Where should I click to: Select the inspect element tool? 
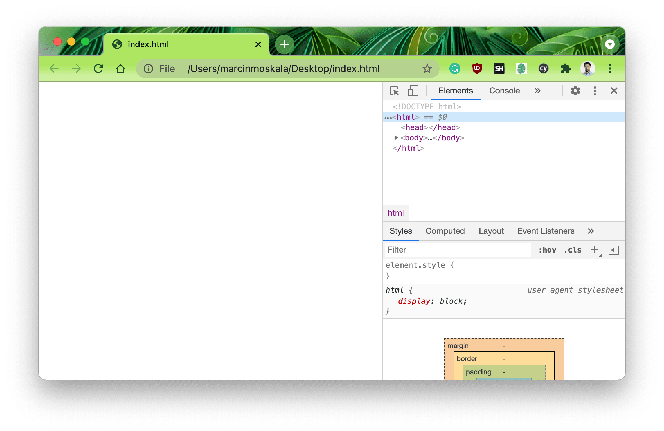(x=394, y=91)
